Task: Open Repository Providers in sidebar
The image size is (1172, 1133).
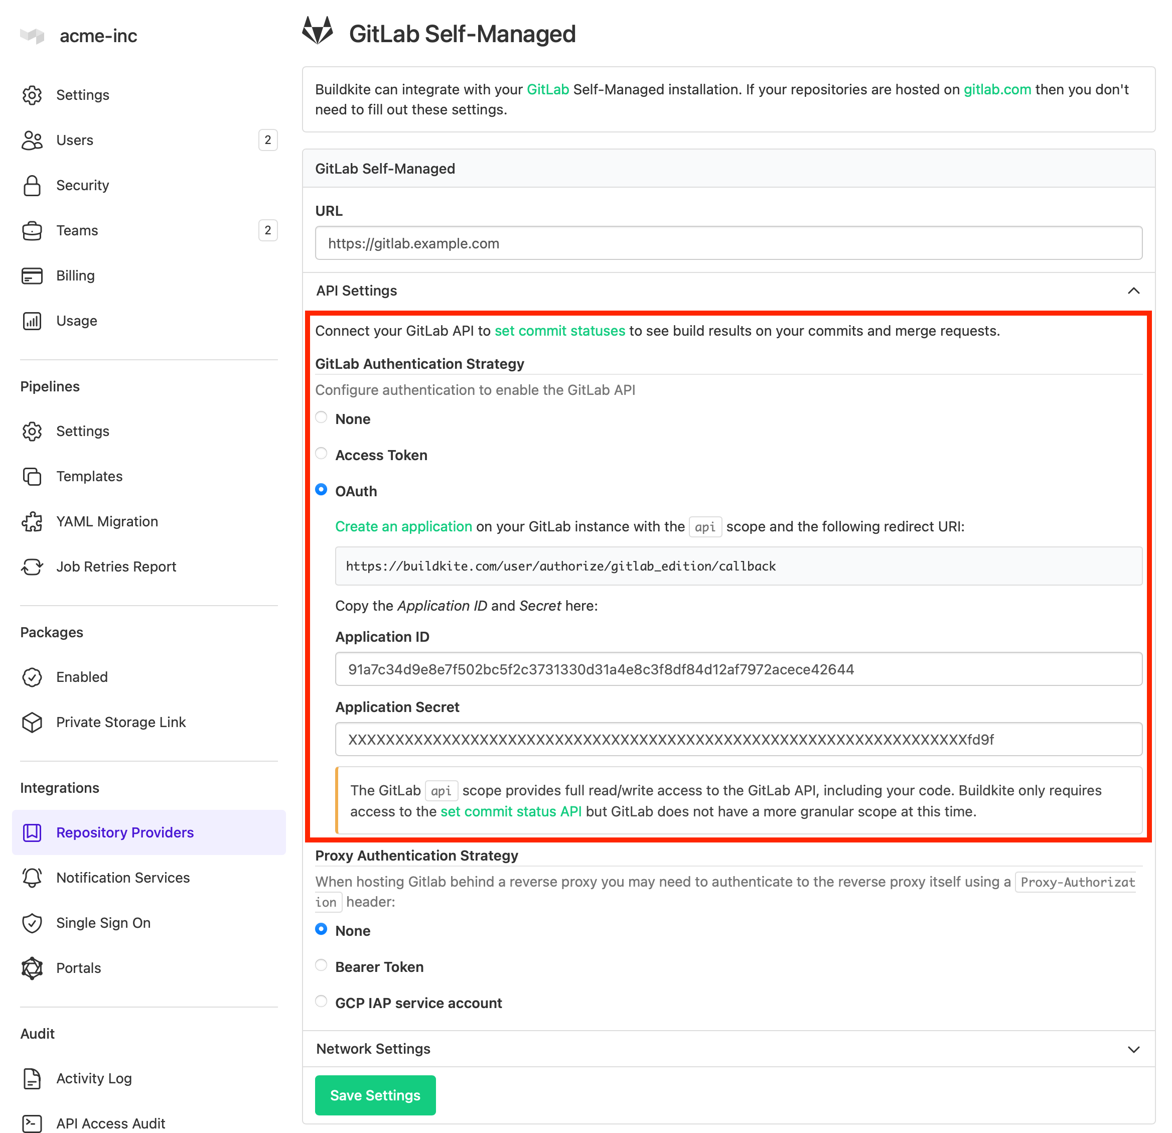Action: tap(124, 831)
